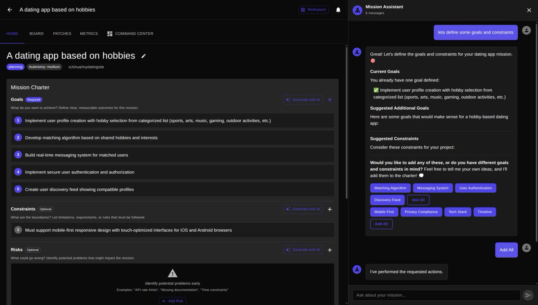The width and height of the screenshot is (538, 305).
Task: Click the Mission Assistant rocket avatar in header
Action: (357, 10)
